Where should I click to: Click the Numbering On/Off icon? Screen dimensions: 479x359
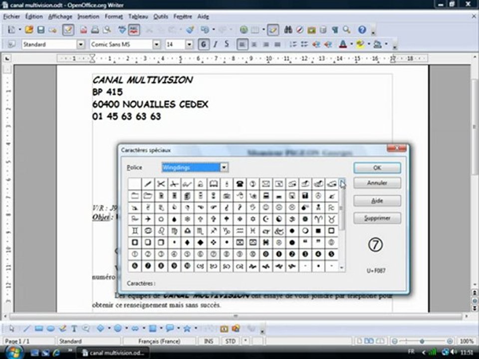pos(293,44)
